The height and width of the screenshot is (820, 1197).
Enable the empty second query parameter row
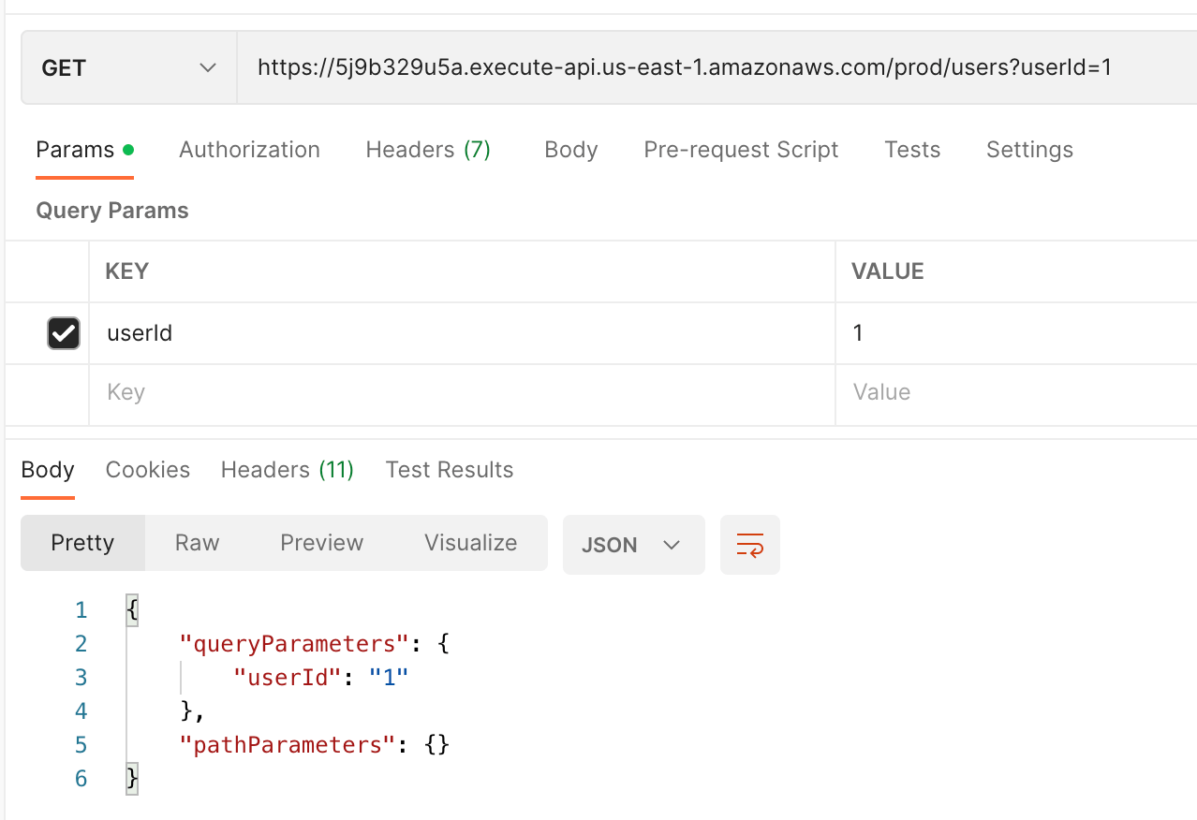63,392
